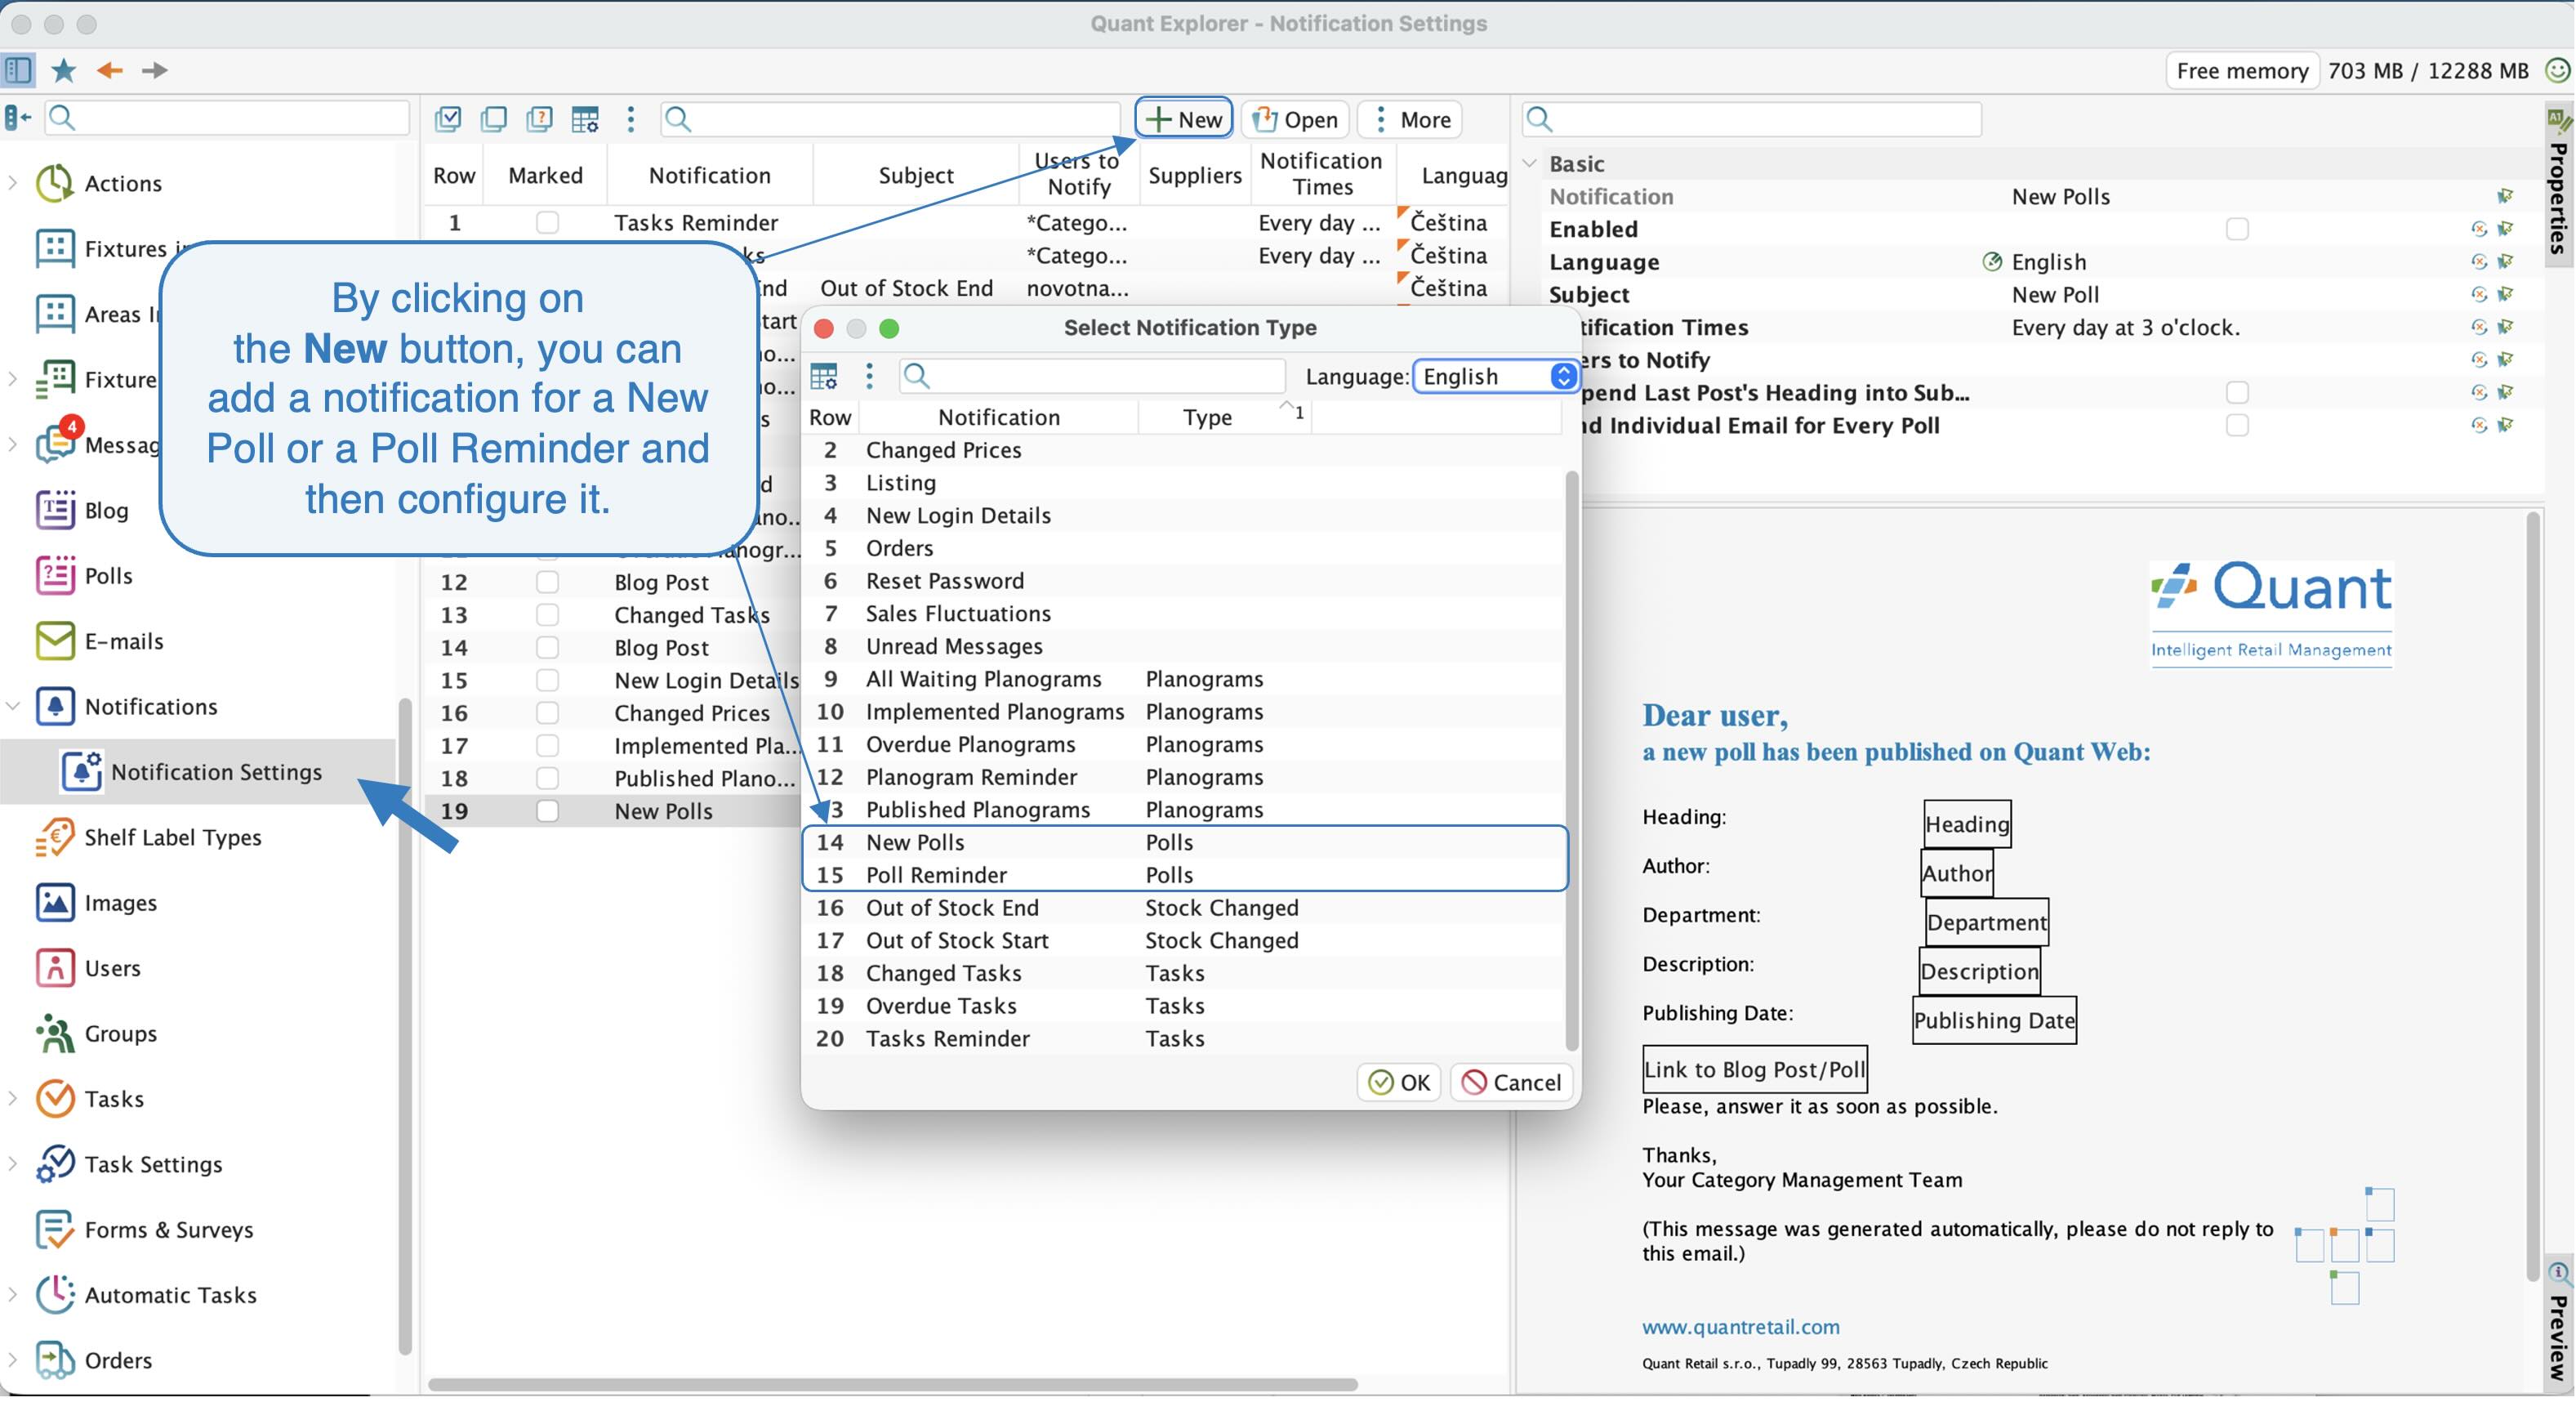The height and width of the screenshot is (1402, 2576).
Task: Expand the Tasks tree node
Action: tap(13, 1098)
